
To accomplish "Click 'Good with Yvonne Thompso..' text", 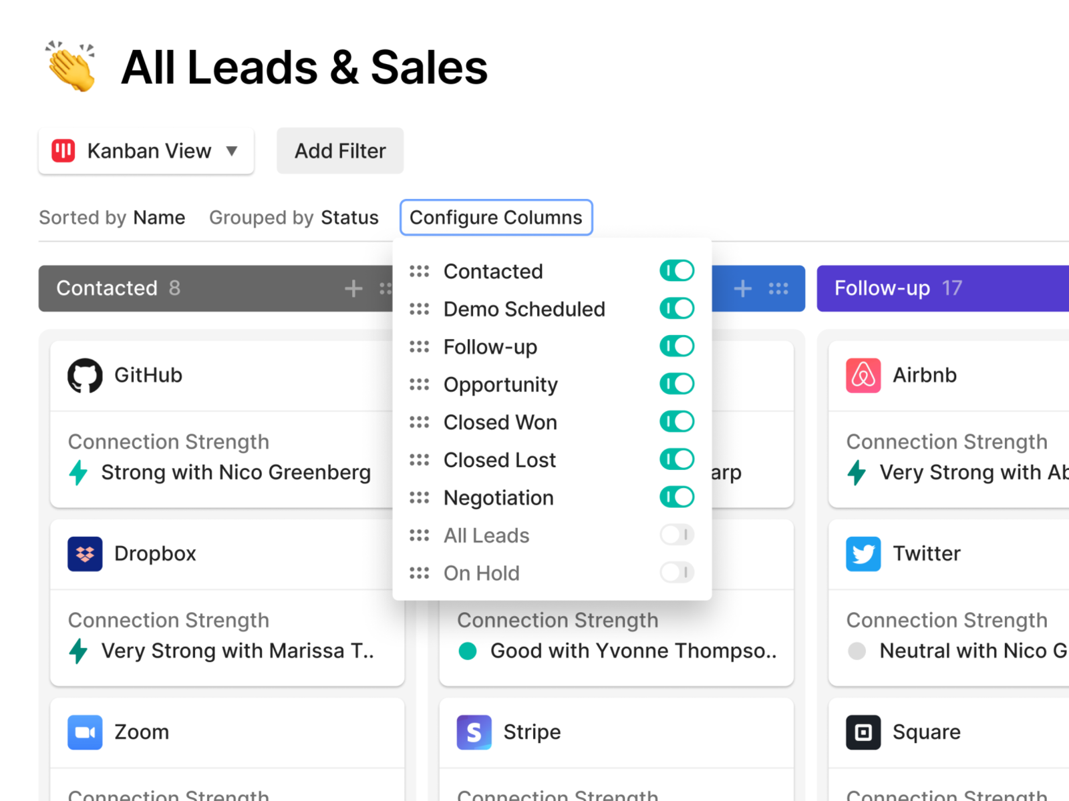I will coord(633,651).
